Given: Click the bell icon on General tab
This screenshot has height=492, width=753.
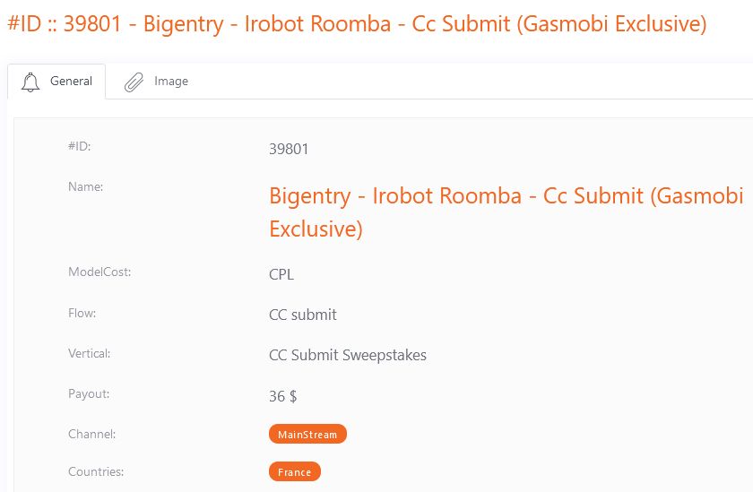Looking at the screenshot, I should (30, 82).
